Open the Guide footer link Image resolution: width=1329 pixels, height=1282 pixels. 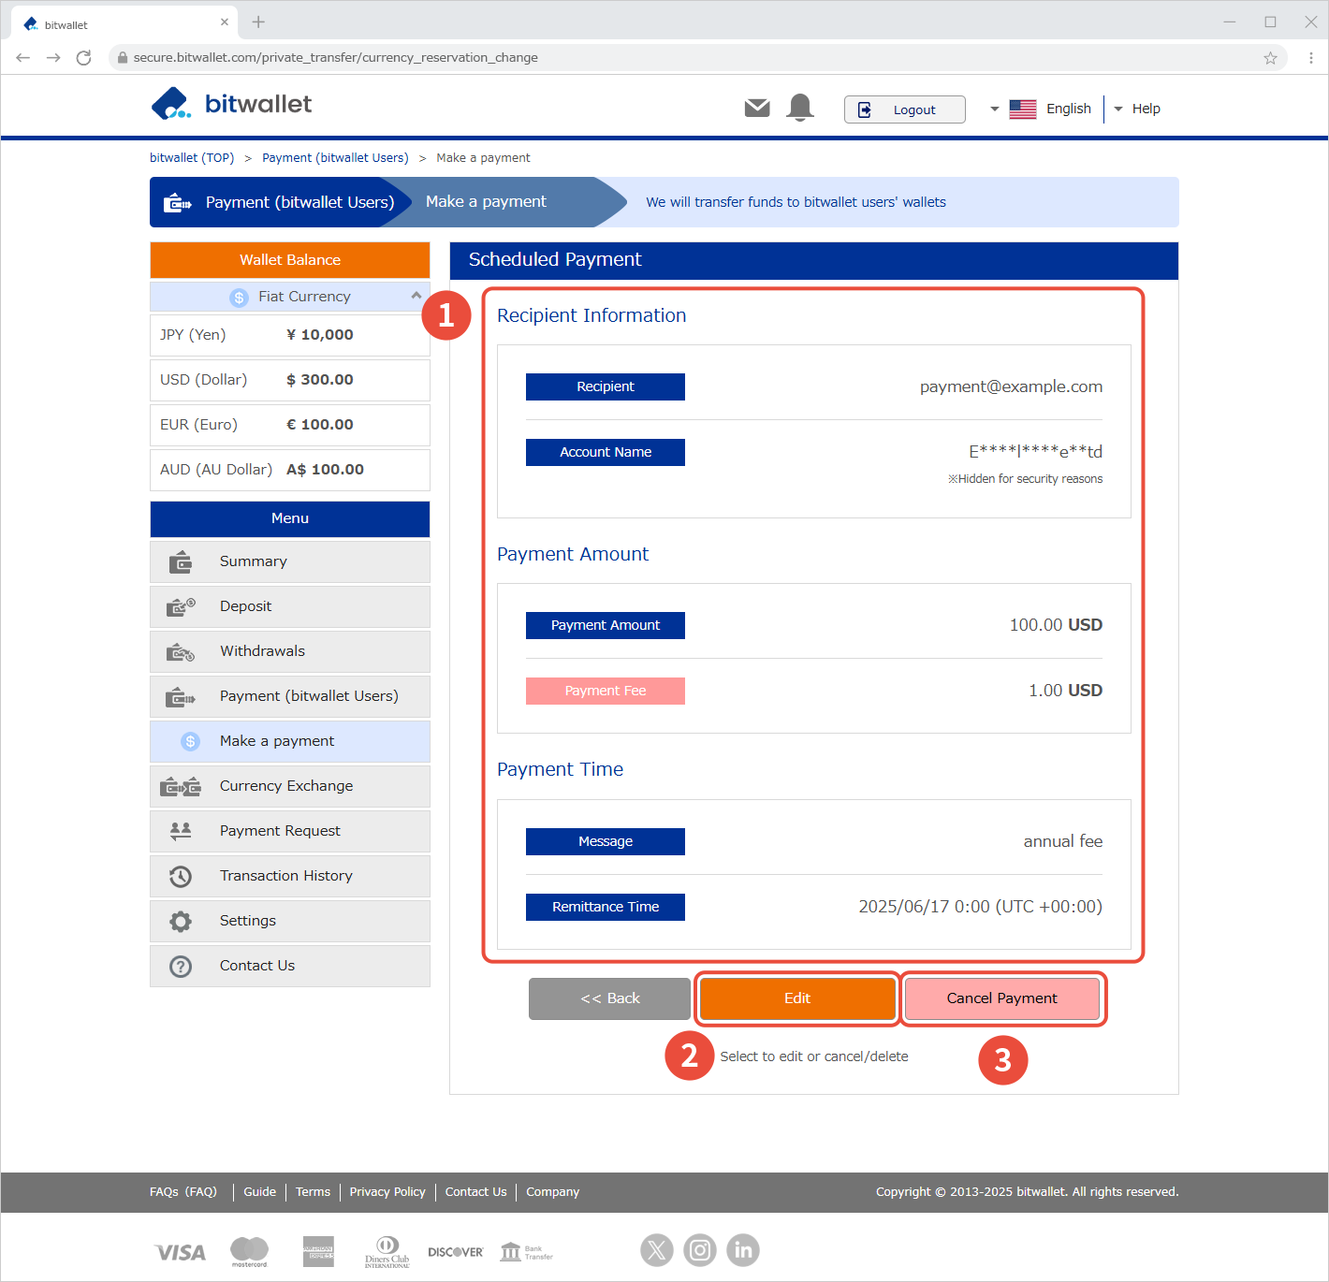pyautogui.click(x=260, y=1192)
